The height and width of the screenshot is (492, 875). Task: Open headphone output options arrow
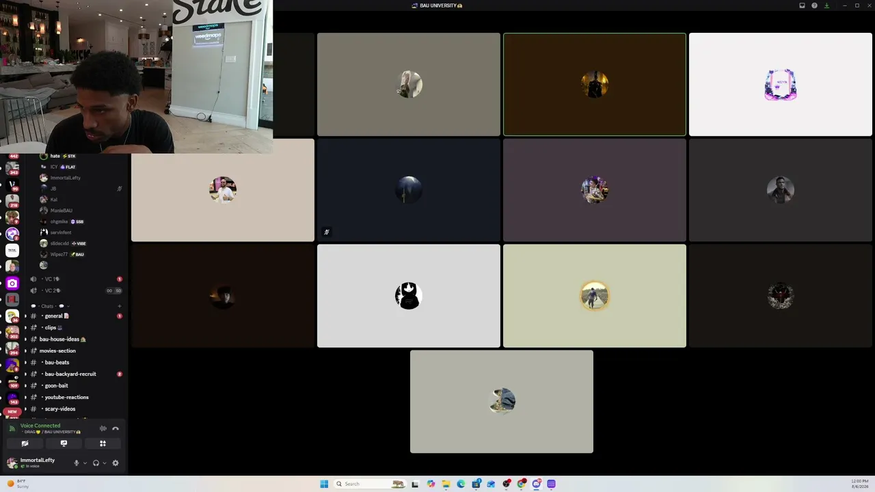point(104,463)
